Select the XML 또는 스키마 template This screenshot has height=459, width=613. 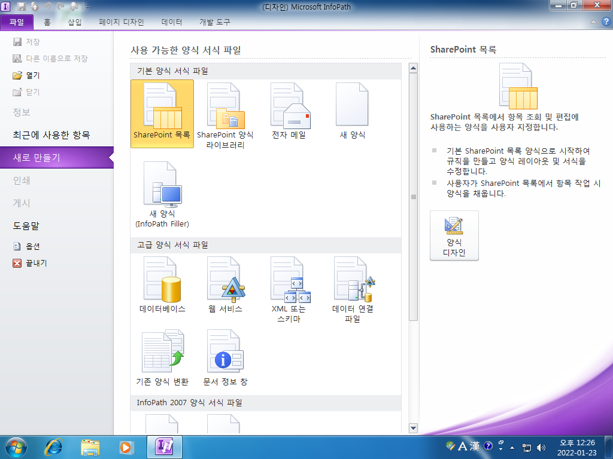tap(289, 289)
